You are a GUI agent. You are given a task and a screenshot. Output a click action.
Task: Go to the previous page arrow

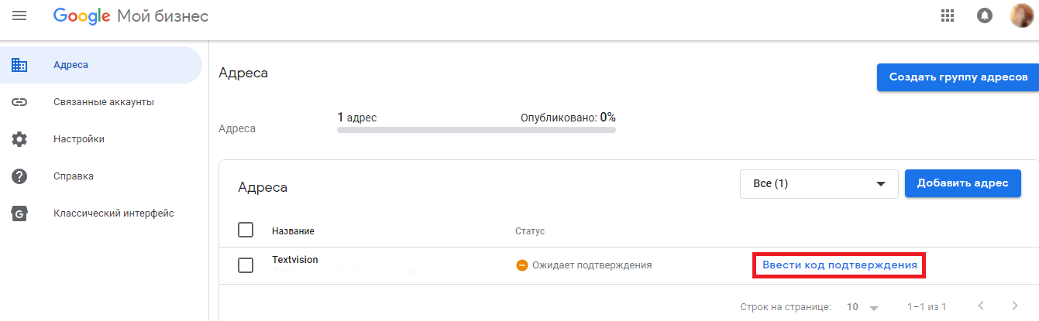(x=981, y=306)
